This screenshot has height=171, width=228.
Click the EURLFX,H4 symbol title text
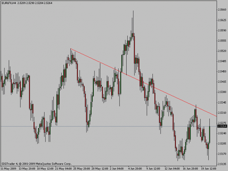pyautogui.click(x=8, y=3)
